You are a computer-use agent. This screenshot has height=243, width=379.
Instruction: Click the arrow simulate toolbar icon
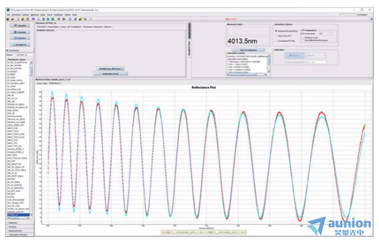[x=64, y=19]
